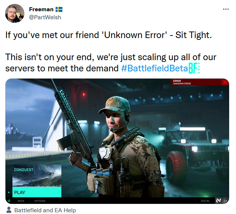Click the 14 counter beside Social
The image size is (236, 214).
pyautogui.click(x=225, y=201)
